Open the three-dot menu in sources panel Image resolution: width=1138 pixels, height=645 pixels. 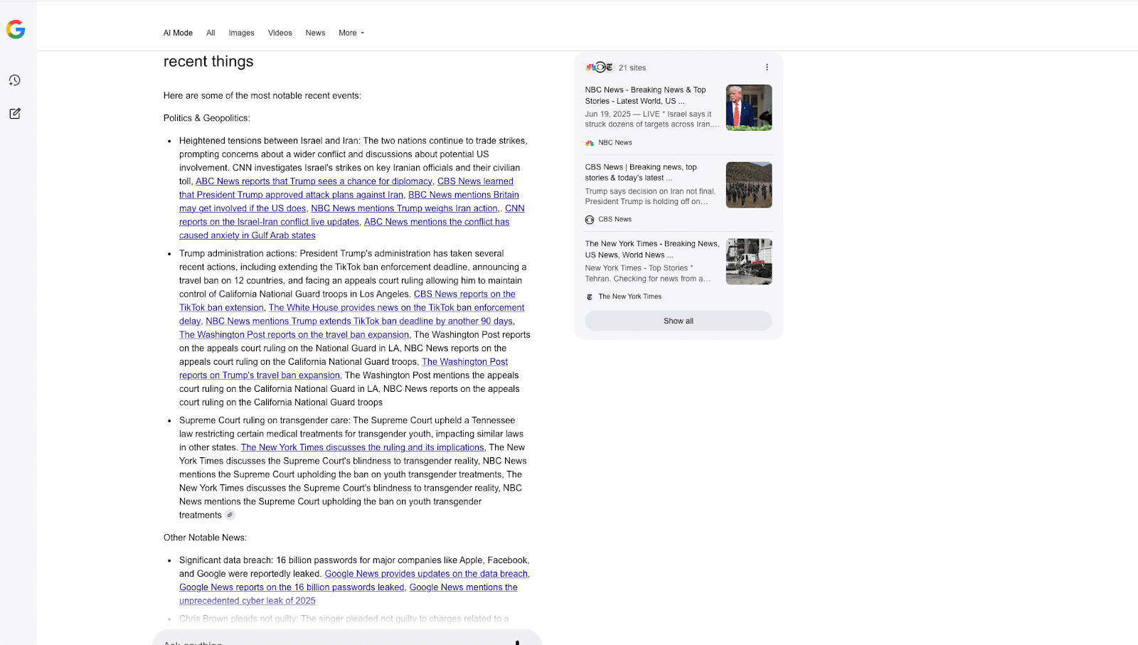coord(767,68)
